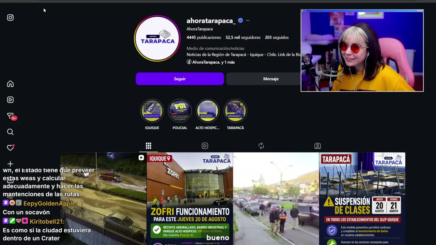Click the ahoratarapaca_ username heading
The image size is (436, 245).
[x=211, y=21]
